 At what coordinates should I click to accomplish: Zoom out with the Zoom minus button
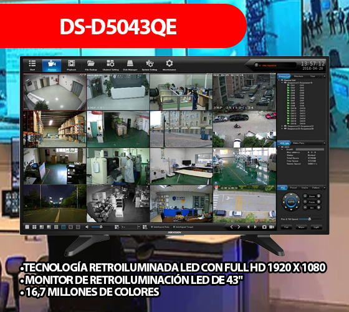pos(305,196)
